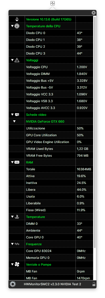Select the RAM Totale row
This screenshot has height=298, width=105.
[x=51, y=169]
